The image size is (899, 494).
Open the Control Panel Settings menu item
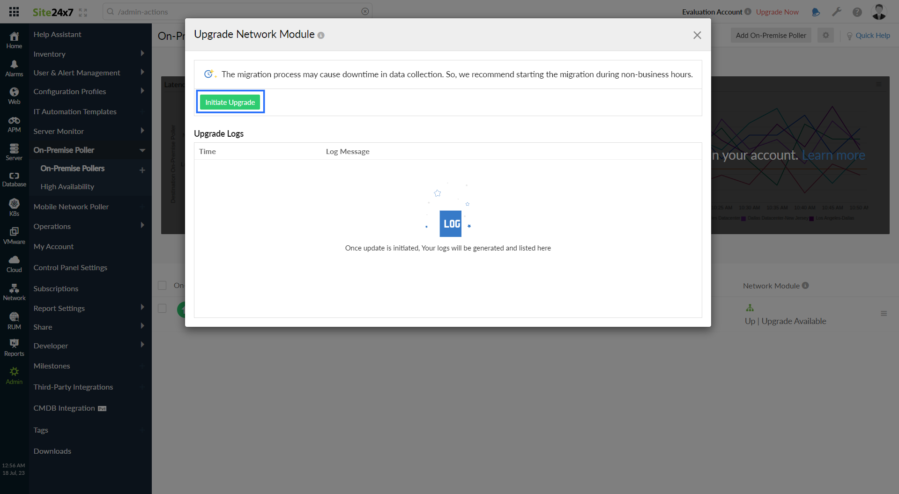tap(70, 267)
